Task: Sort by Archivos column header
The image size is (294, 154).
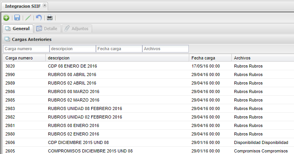Action: coord(263,58)
